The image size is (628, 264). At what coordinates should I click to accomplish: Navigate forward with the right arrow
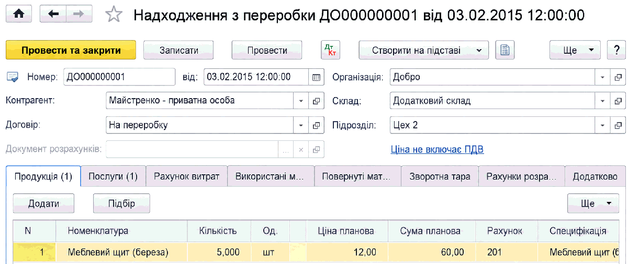(78, 14)
